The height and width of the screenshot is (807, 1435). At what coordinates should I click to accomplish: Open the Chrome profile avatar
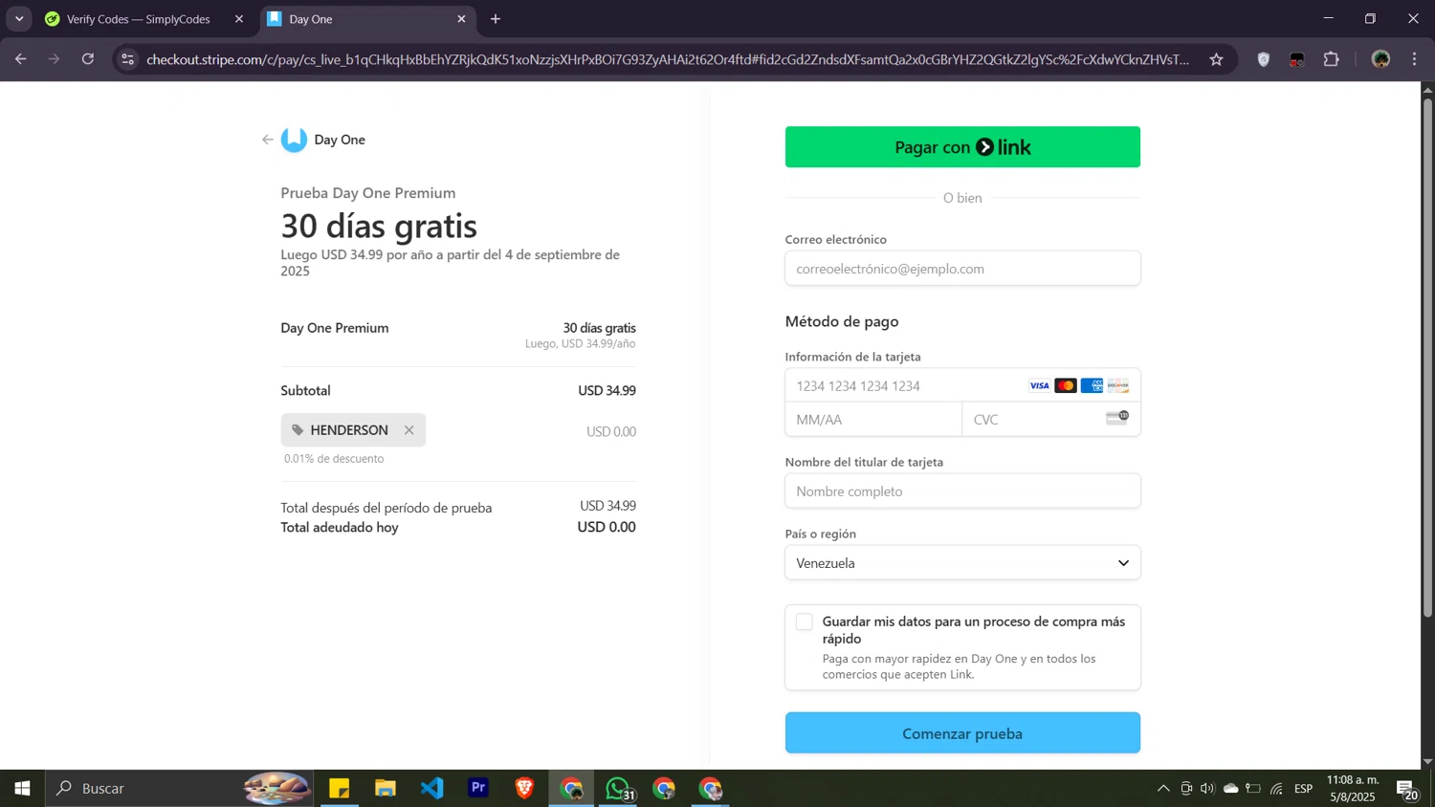point(1380,59)
